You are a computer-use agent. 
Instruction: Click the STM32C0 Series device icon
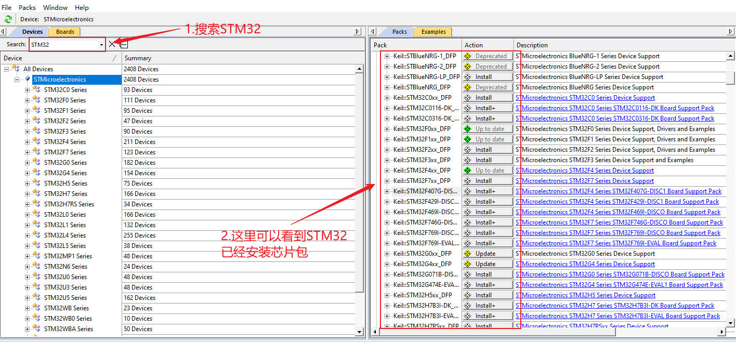36,89
